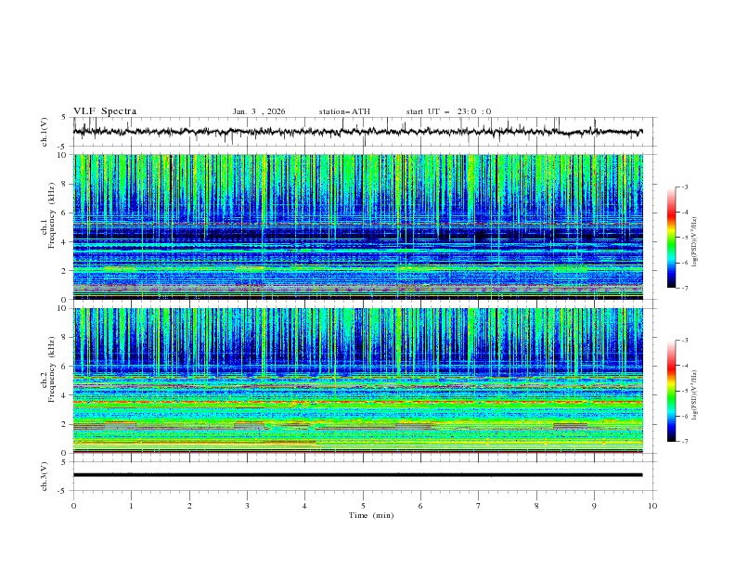Screen dimensions: 735x568
Task: Click the ch.2 spectrogram plot
Action: coord(358,381)
